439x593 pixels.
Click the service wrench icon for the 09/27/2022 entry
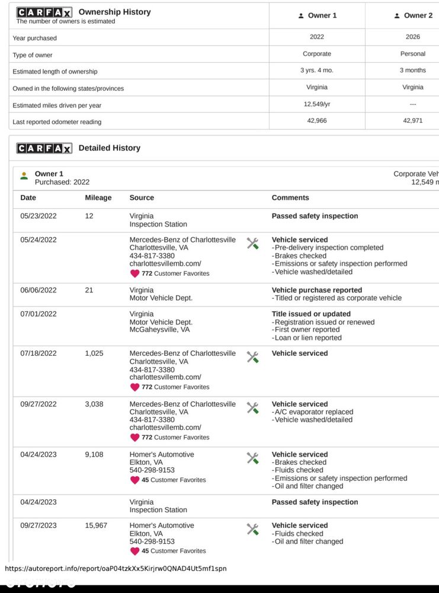[252, 408]
